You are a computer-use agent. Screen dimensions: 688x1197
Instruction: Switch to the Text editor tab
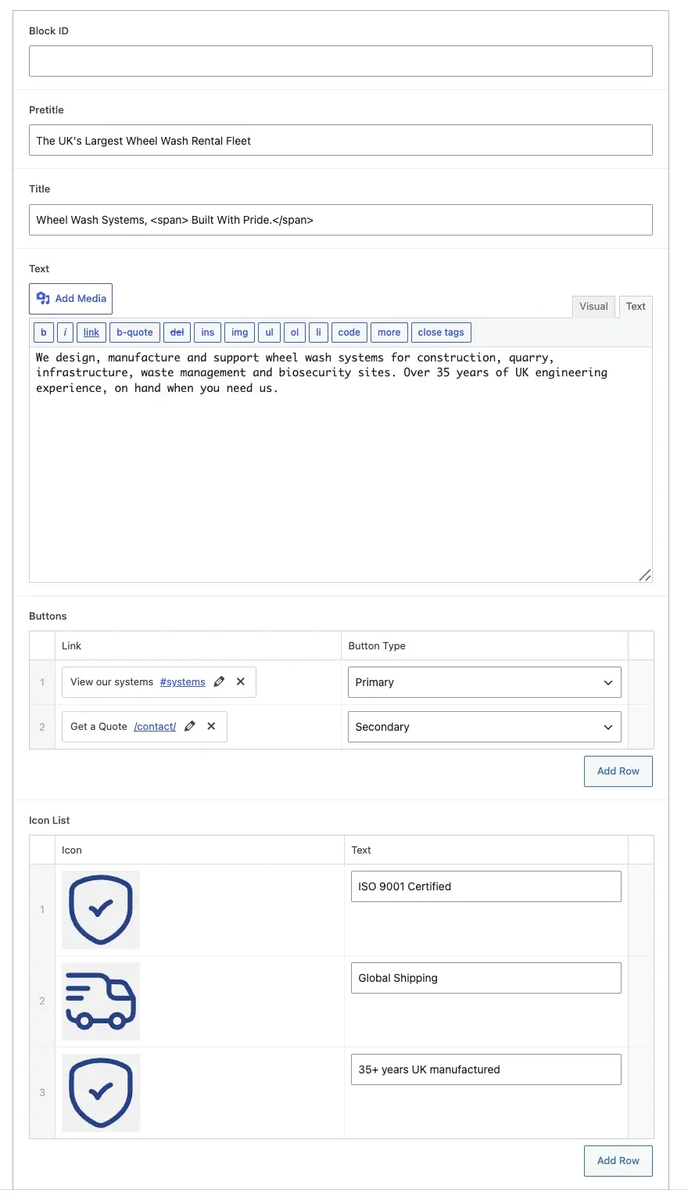point(636,307)
